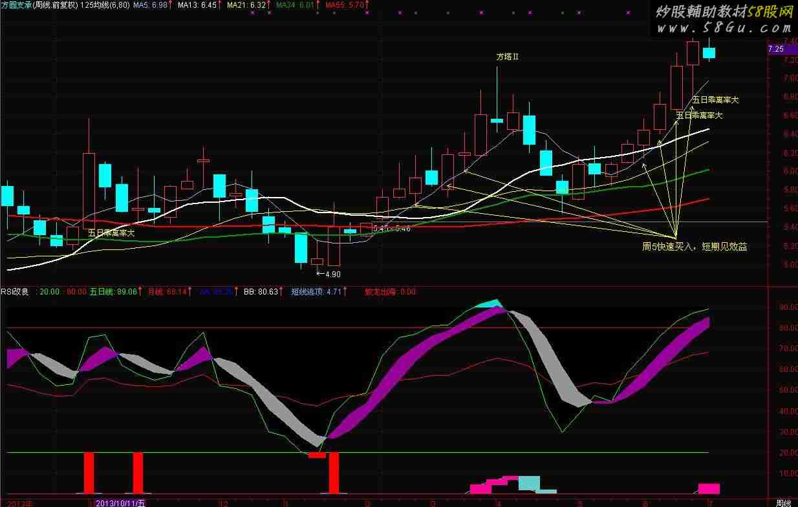Image resolution: width=798 pixels, height=507 pixels.
Task: Select the MA5 legend value
Action: pos(155,5)
